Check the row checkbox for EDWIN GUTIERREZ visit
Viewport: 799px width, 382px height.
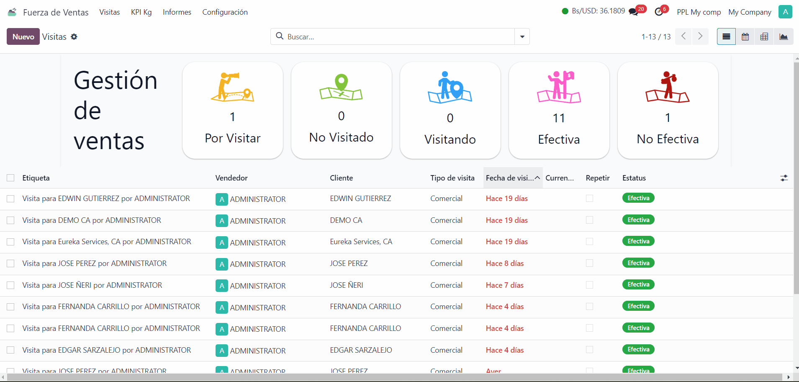point(10,199)
